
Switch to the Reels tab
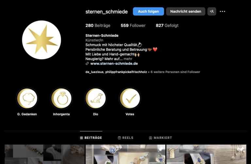click(x=125, y=138)
